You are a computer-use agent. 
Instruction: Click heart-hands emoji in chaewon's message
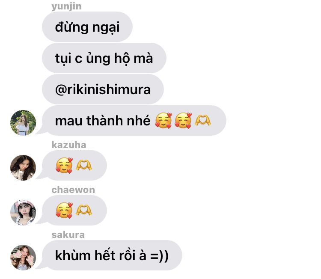[84, 210]
